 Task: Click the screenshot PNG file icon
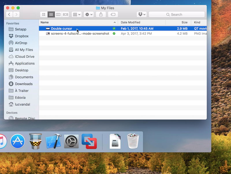(48, 33)
